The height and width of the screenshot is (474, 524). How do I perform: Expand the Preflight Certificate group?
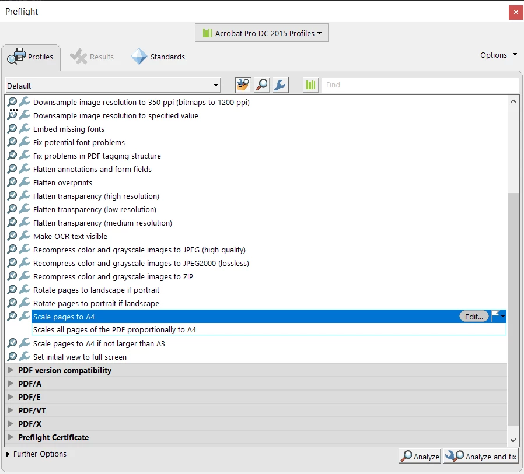pyautogui.click(x=11, y=437)
